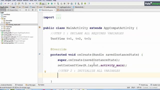Collapse the layout folder node
Viewport: 160px width, 90px height.
pyautogui.click(x=2, y=22)
